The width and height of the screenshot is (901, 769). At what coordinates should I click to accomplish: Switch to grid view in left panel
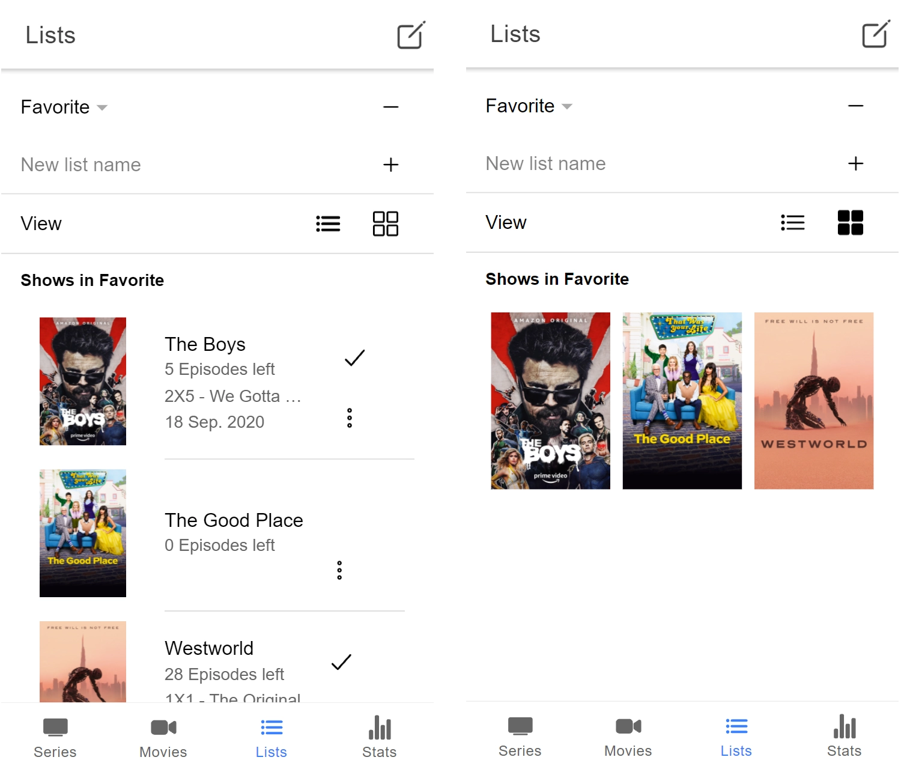click(385, 224)
